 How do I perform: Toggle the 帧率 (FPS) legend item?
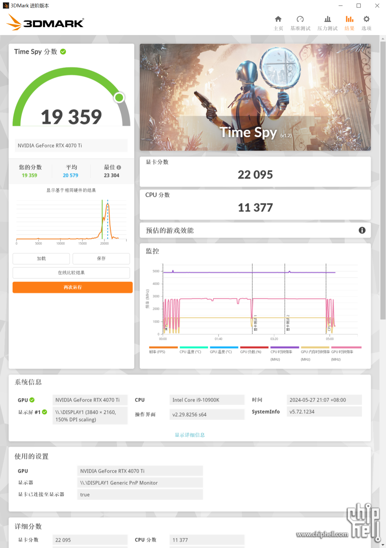coord(163,350)
